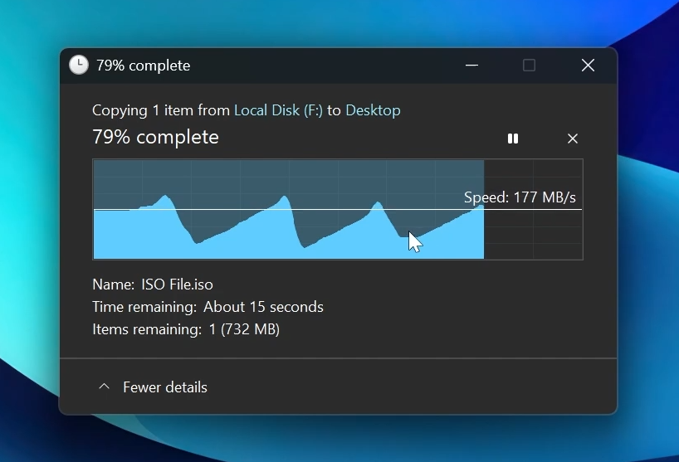Click the 'Speed: 177 MB/s' label
Image resolution: width=679 pixels, height=462 pixels.
click(520, 197)
